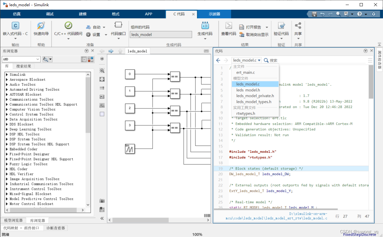Expand the Simulink library tree node
The width and height of the screenshot is (383, 237).
[7, 75]
